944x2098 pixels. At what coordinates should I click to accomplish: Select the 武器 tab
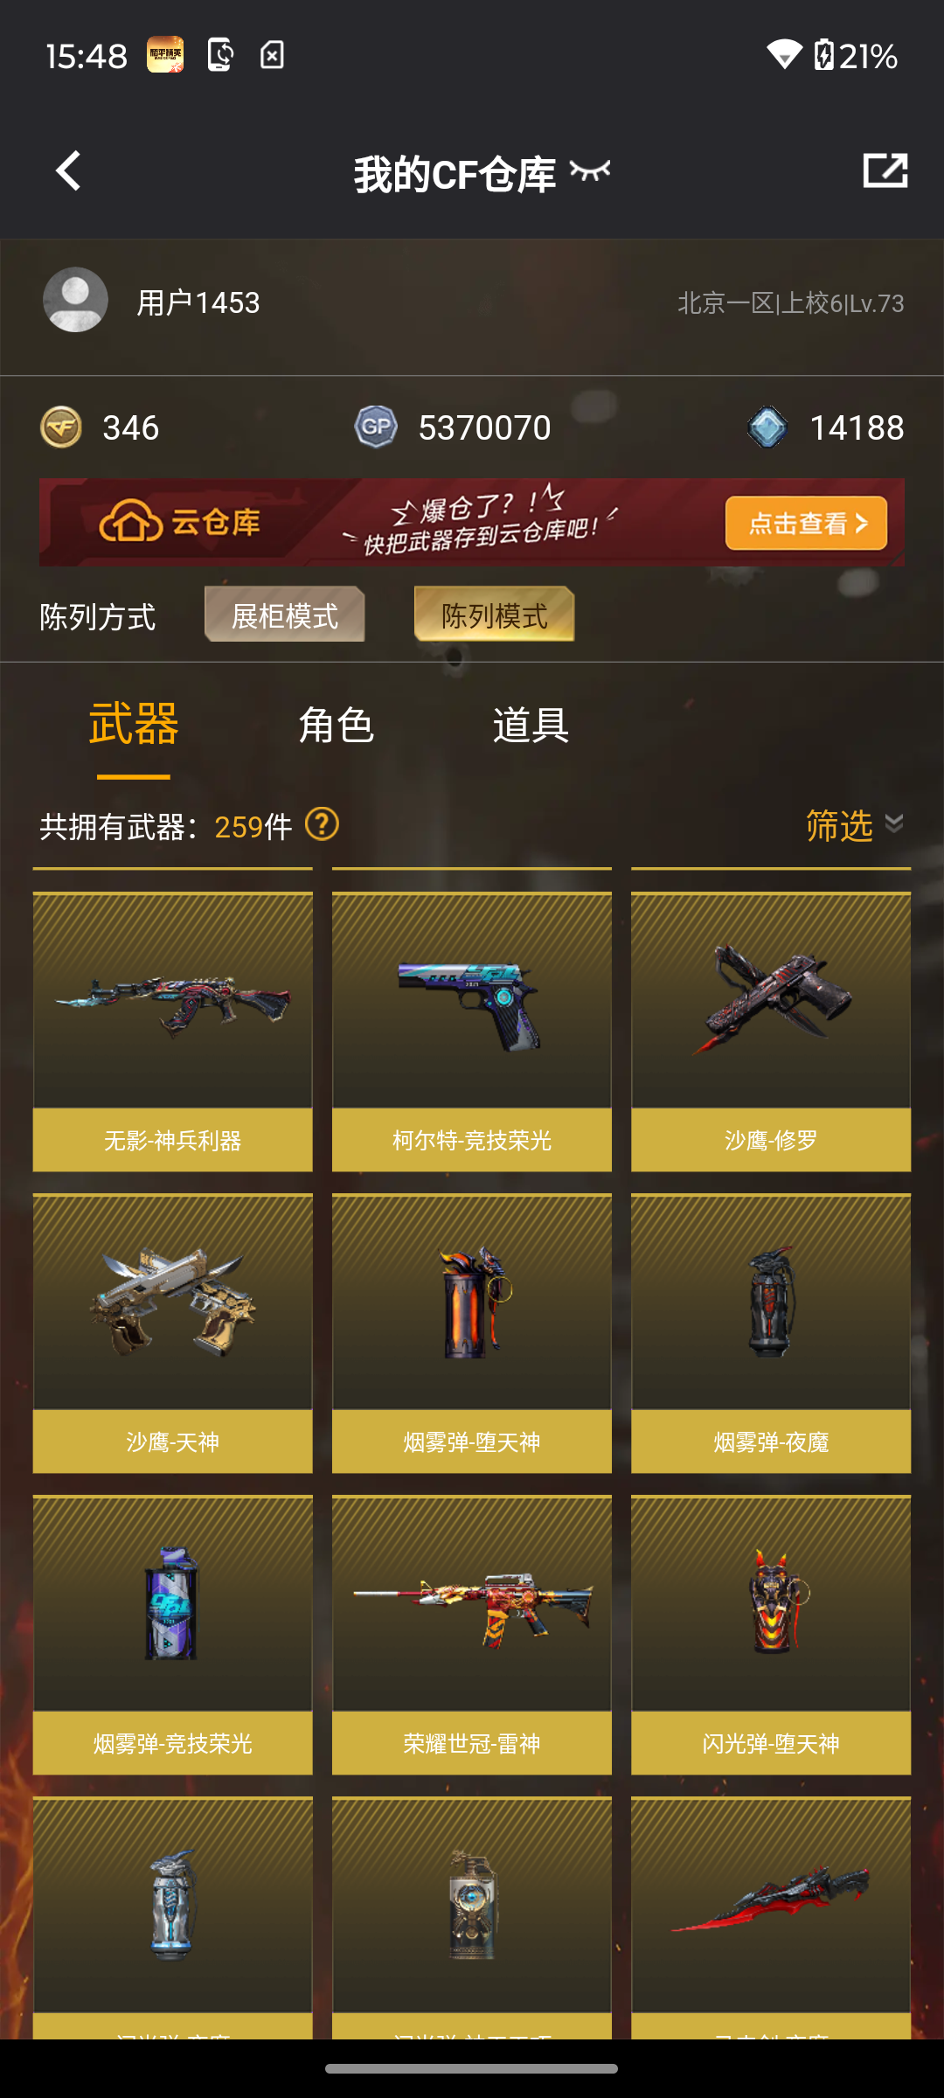pos(134,725)
